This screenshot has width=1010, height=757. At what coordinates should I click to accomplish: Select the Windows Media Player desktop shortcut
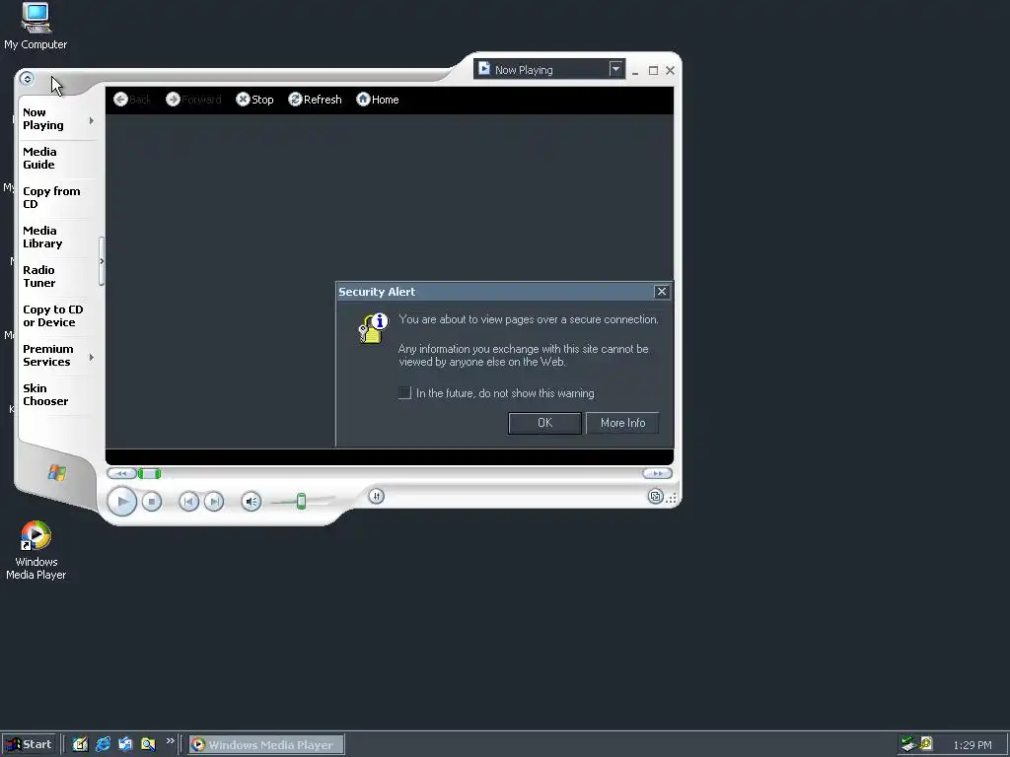click(x=36, y=550)
